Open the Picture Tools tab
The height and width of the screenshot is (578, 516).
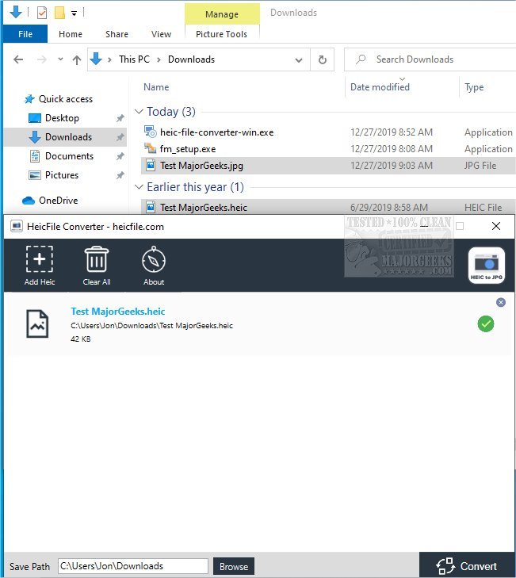pos(221,34)
